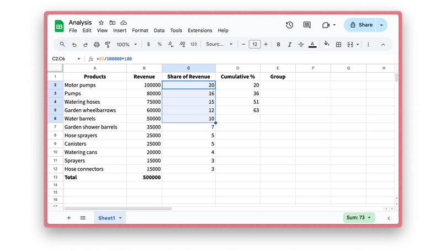The height and width of the screenshot is (251, 446).
Task: Open the Sum: 73 dropdown
Action: pyautogui.click(x=359, y=217)
